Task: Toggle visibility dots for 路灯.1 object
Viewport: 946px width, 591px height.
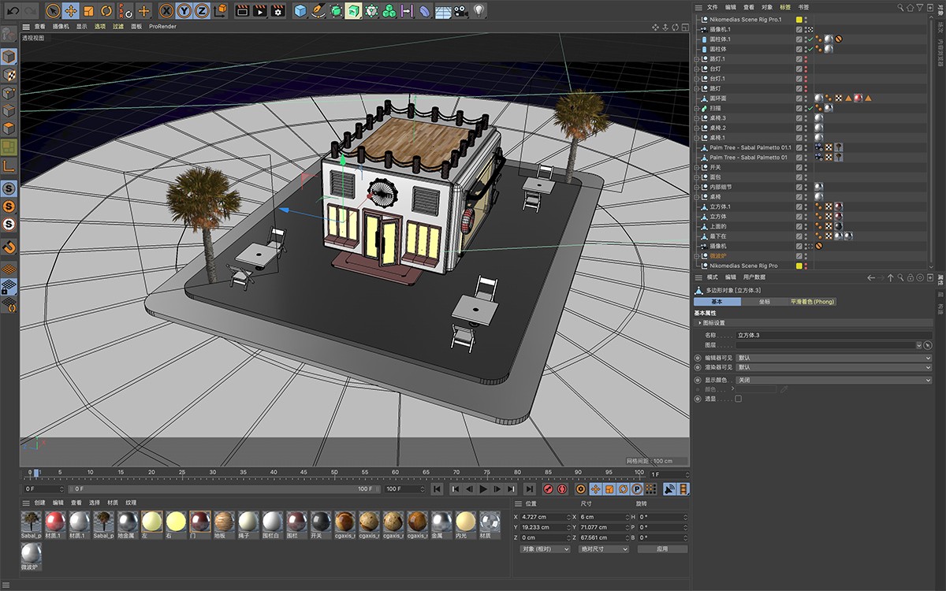Action: [805, 59]
